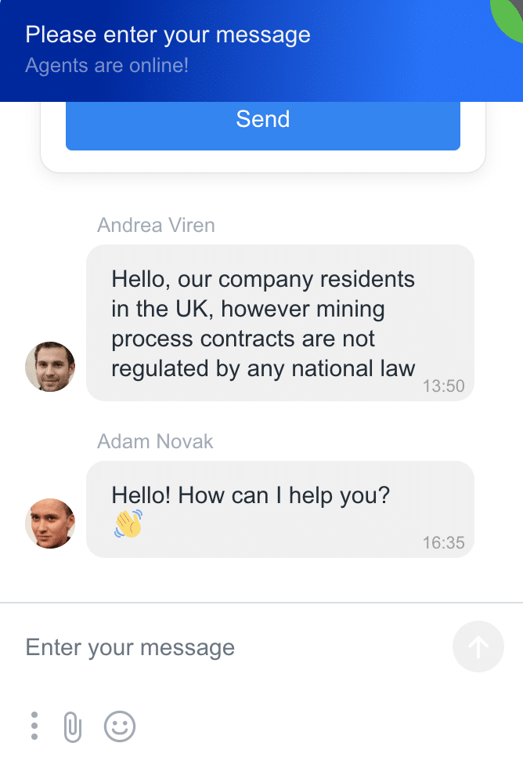Image resolution: width=523 pixels, height=768 pixels.
Task: Click the waving hand emoji
Action: tap(128, 523)
